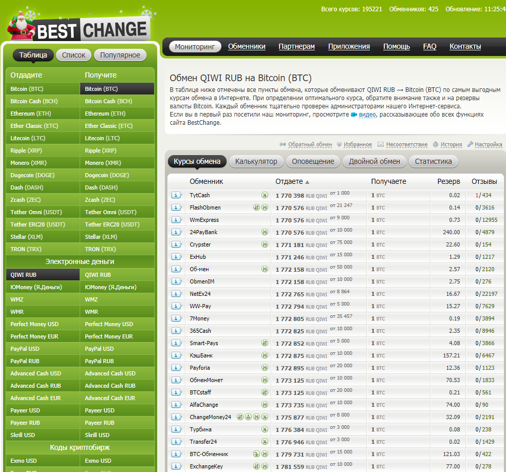Click the envelope icon for Несоответствие
The height and width of the screenshot is (472, 506).
(381, 144)
